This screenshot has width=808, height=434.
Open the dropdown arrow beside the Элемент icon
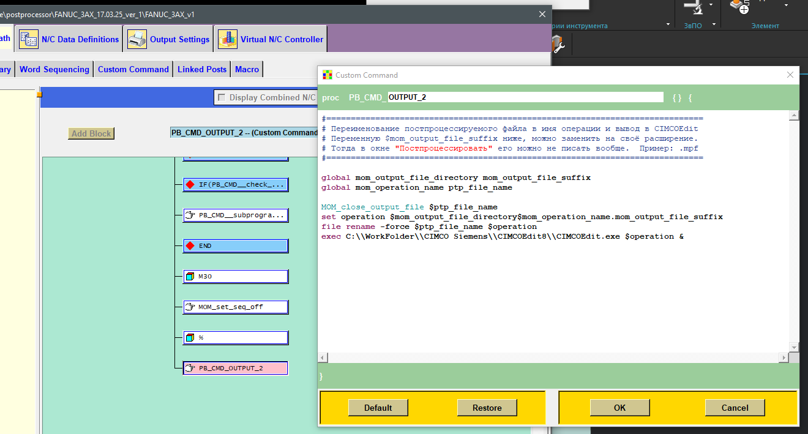[x=786, y=6]
